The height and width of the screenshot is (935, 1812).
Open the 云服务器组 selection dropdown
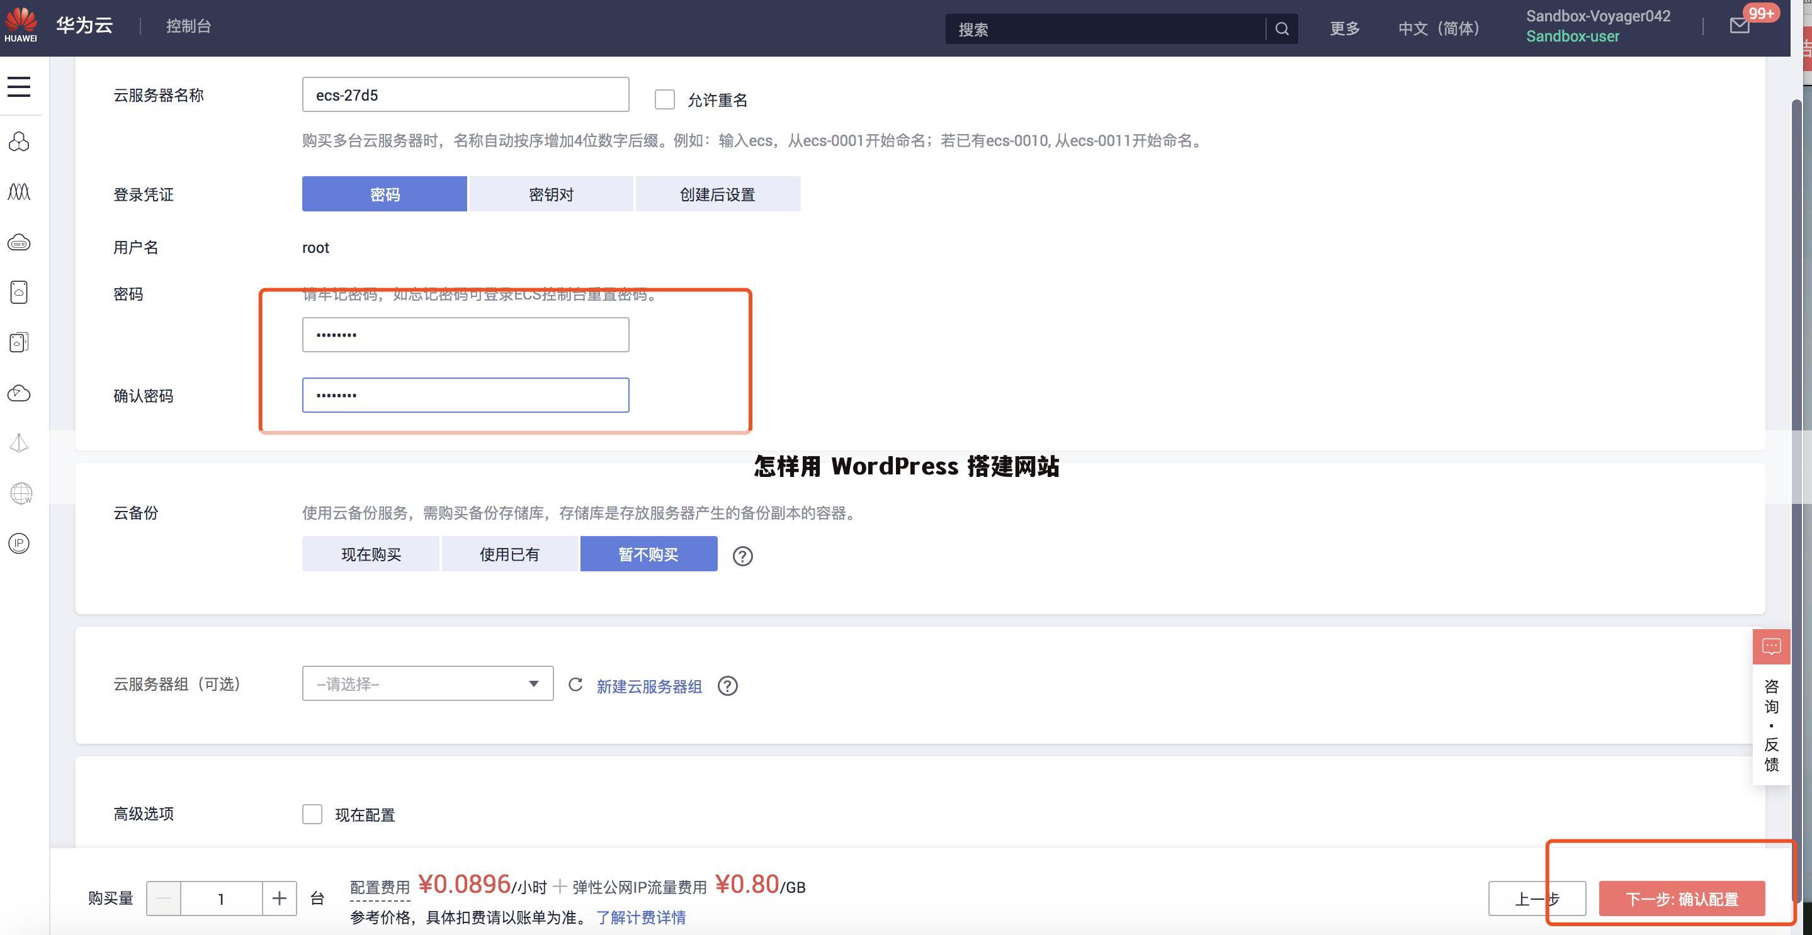tap(427, 683)
